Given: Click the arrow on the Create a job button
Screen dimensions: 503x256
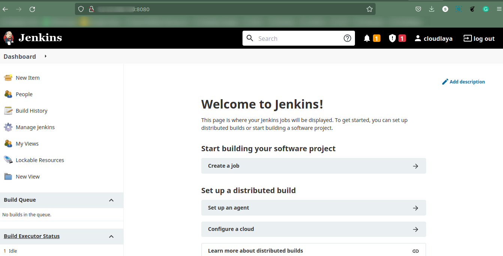Looking at the screenshot, I should 415,166.
